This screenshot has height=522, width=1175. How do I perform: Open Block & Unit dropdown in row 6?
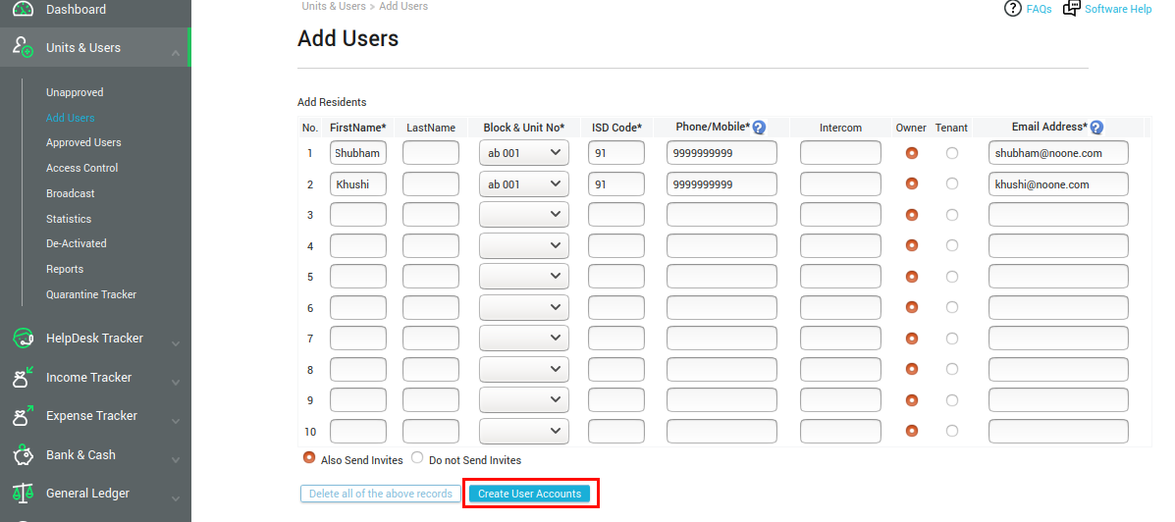524,307
